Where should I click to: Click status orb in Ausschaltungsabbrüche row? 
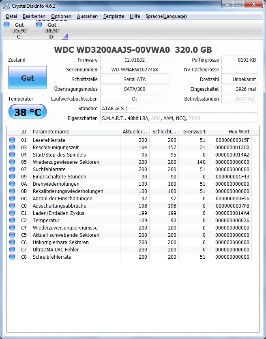(x=12, y=206)
